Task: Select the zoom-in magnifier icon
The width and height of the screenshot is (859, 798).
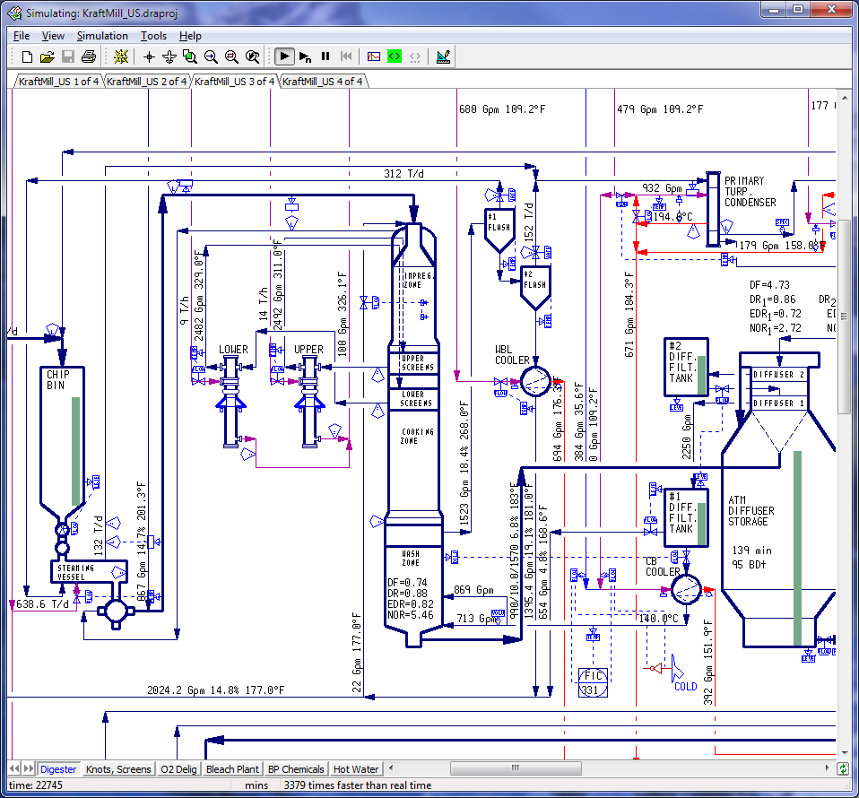Action: coord(211,56)
